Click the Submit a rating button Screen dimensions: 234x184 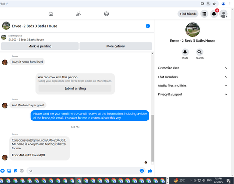[x=75, y=88]
